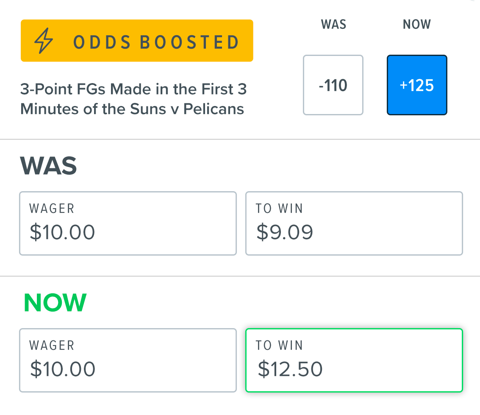Select the original odds -110 to compare
Viewport: 480px width, 415px height.
pos(333,85)
